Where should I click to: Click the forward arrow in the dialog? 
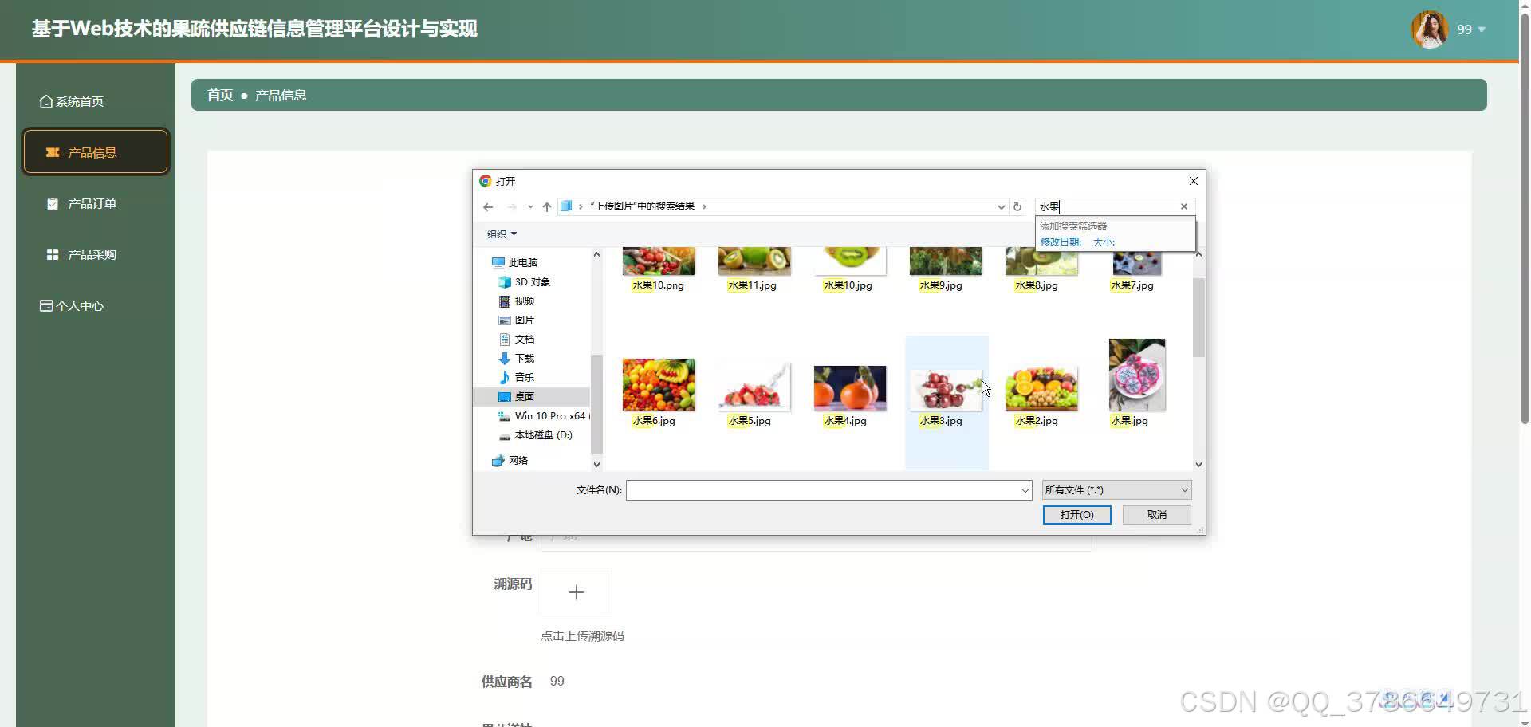pyautogui.click(x=511, y=206)
